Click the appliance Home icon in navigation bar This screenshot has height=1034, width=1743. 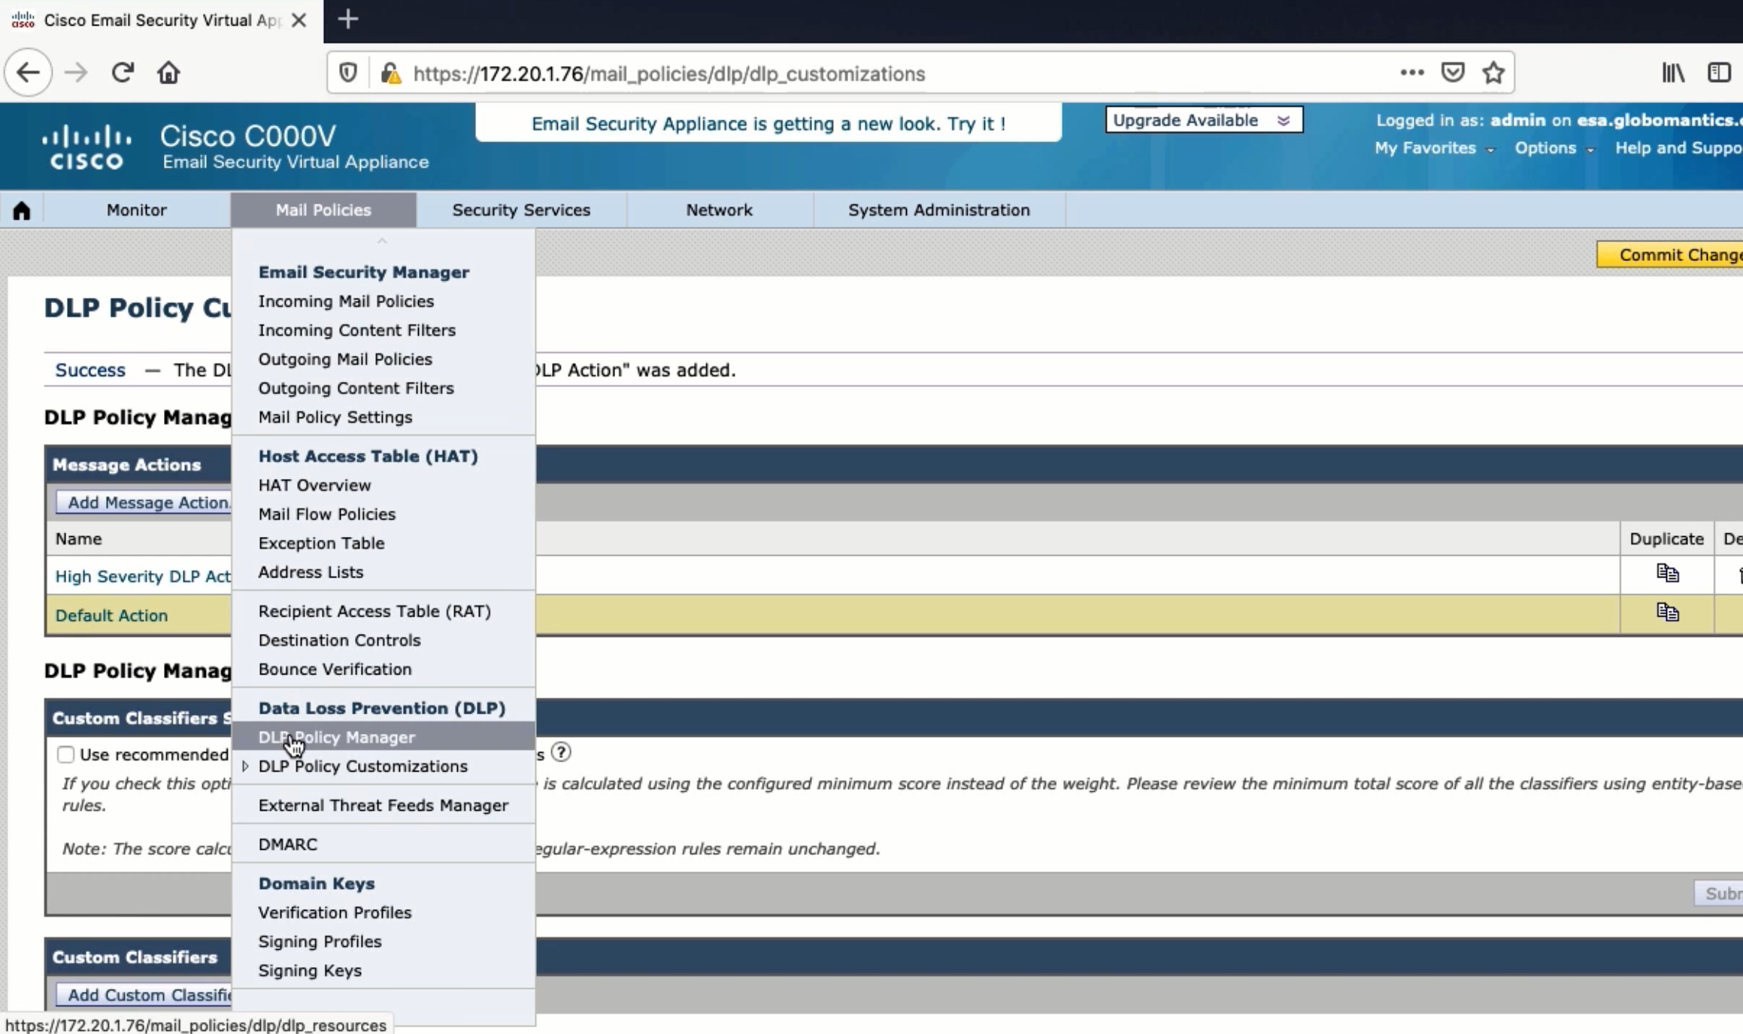(x=22, y=210)
